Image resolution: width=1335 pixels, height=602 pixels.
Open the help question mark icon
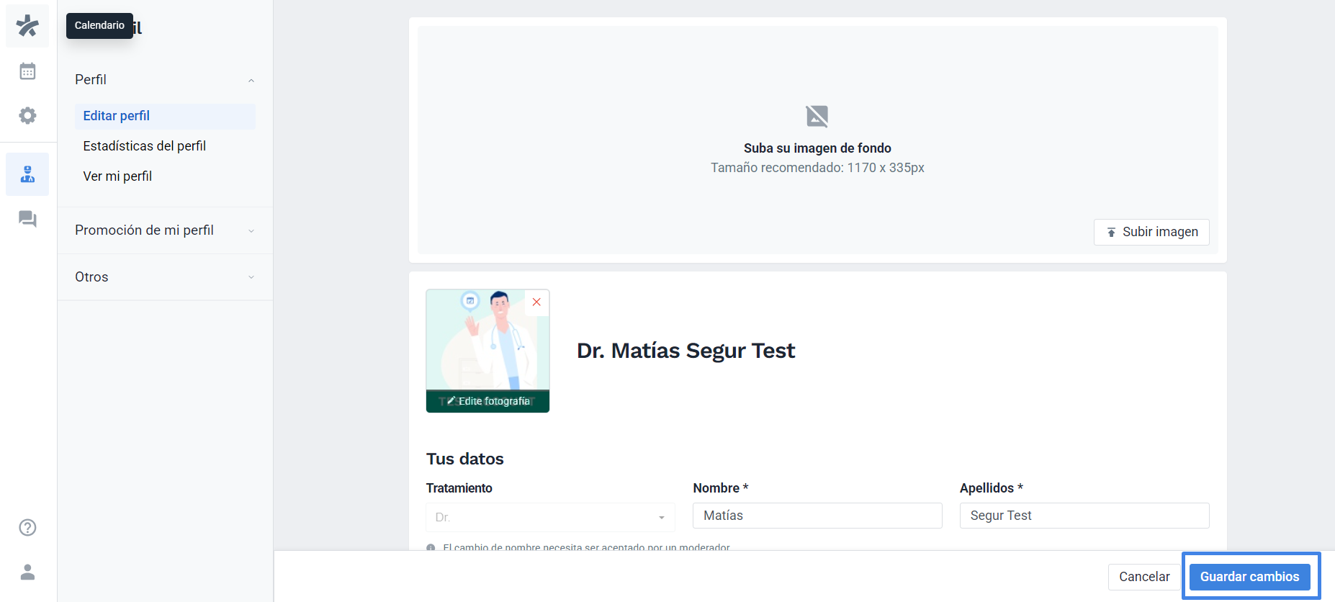click(x=27, y=528)
